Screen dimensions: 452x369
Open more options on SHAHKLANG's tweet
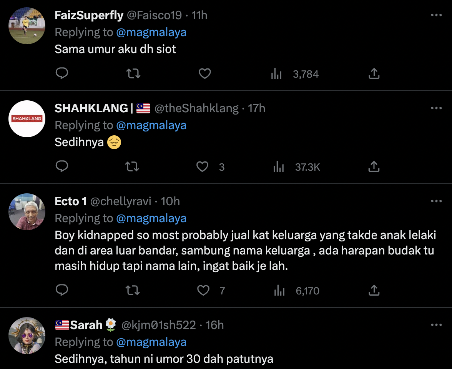point(436,108)
